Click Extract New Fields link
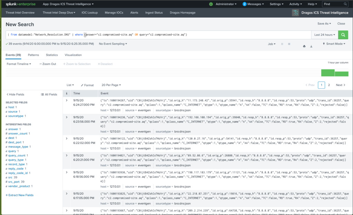This screenshot has height=215, width=353. pos(19,195)
